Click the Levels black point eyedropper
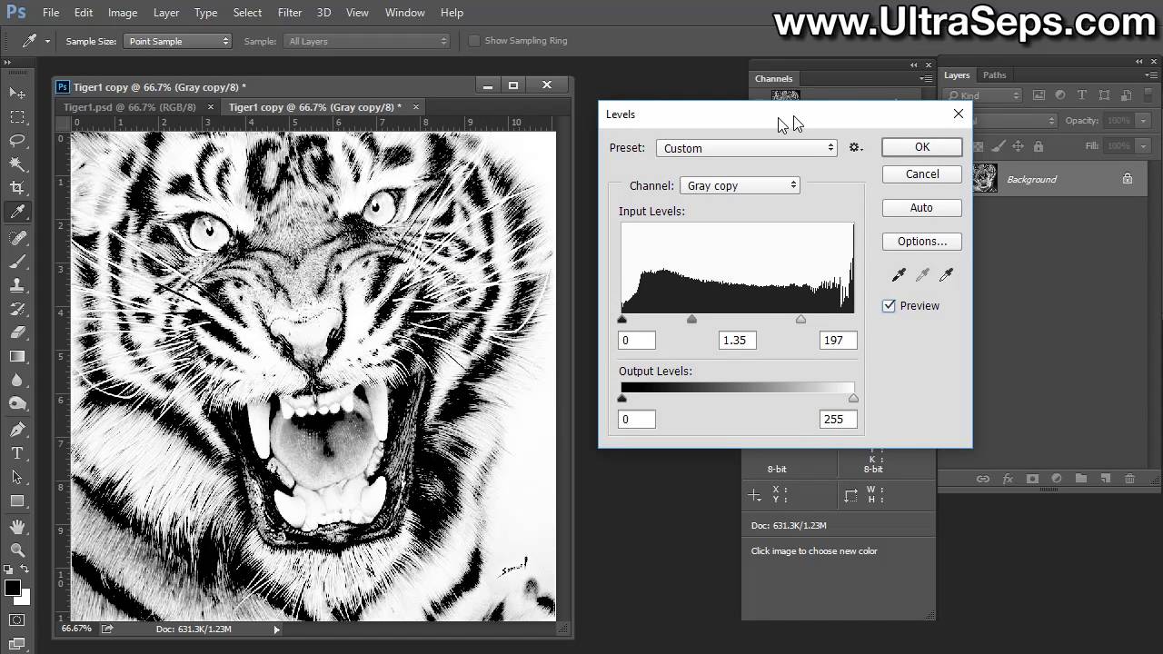The height and width of the screenshot is (654, 1163). tap(899, 274)
